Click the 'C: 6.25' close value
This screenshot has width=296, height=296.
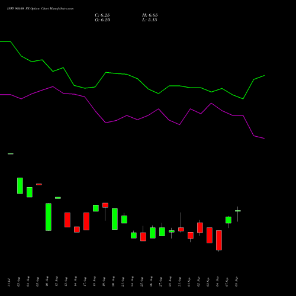point(102,15)
